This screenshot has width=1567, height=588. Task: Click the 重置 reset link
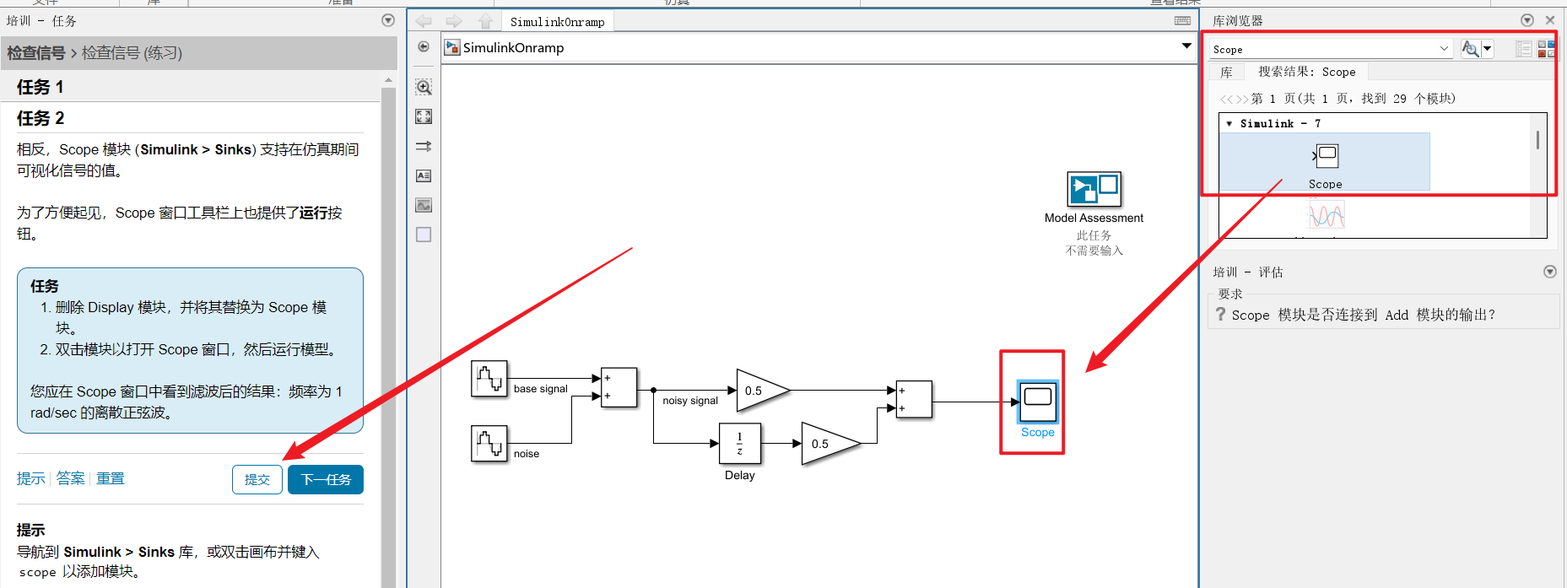tap(111, 478)
